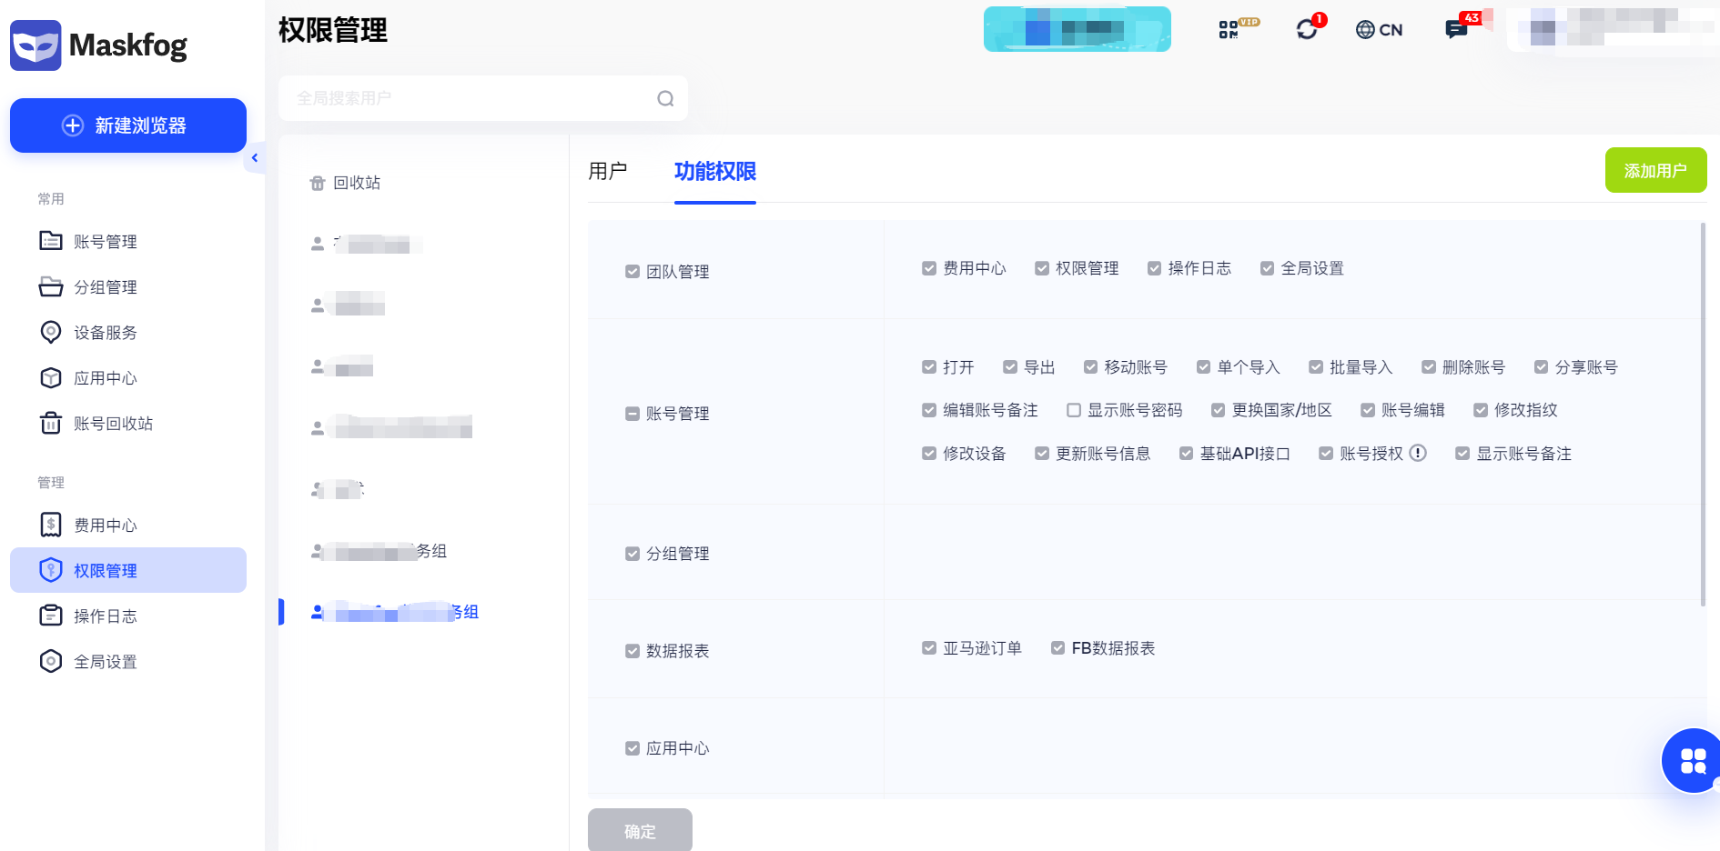1720x851 pixels.
Task: Open 操作日志 in the sidebar menu
Action: point(105,616)
